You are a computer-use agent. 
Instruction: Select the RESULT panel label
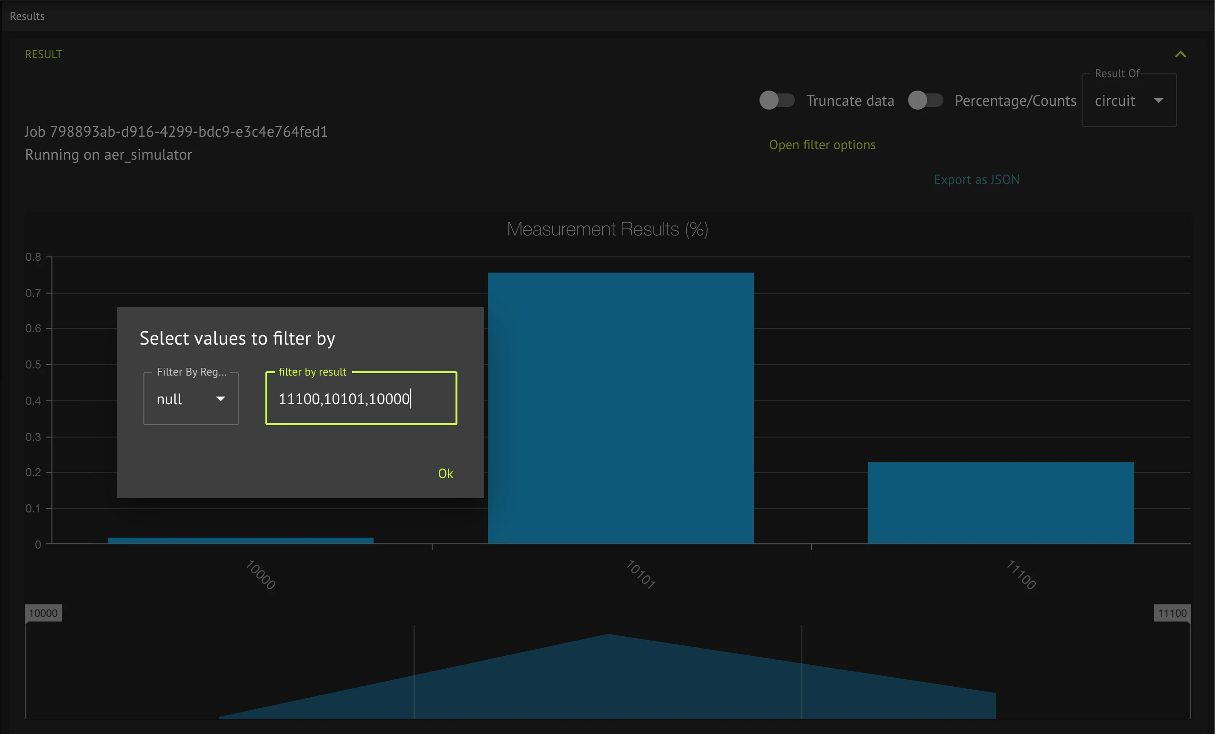(43, 54)
